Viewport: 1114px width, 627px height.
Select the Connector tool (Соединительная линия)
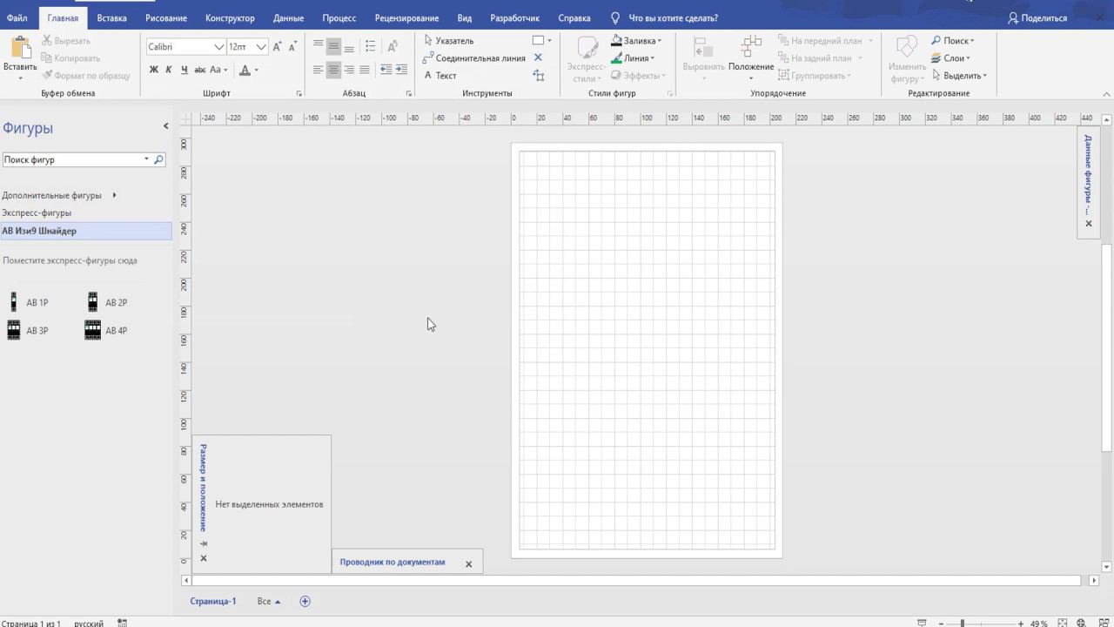473,58
